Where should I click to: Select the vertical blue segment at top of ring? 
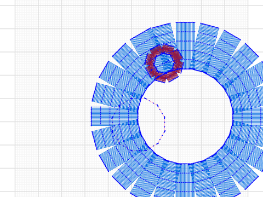185,45
